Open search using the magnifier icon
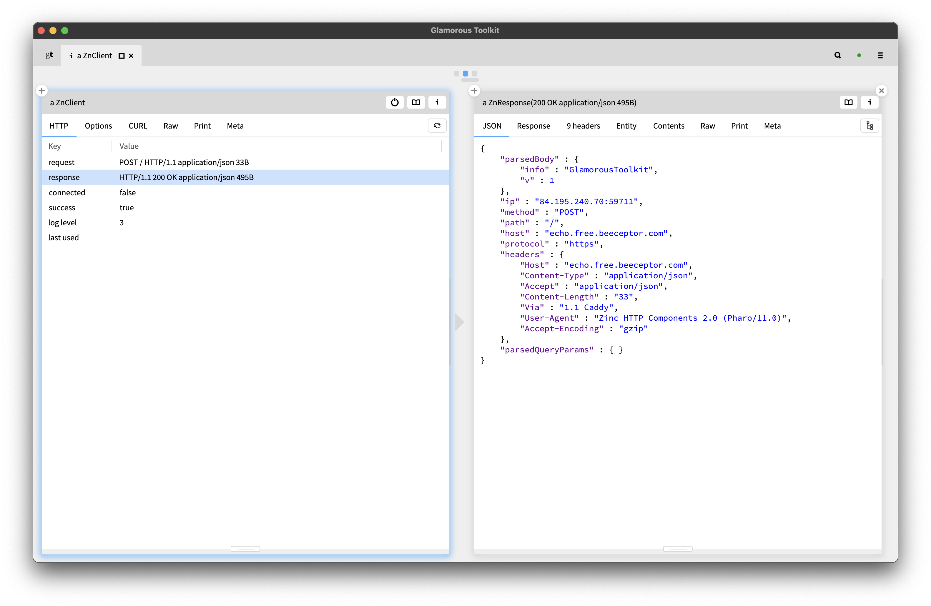The image size is (931, 606). point(837,55)
